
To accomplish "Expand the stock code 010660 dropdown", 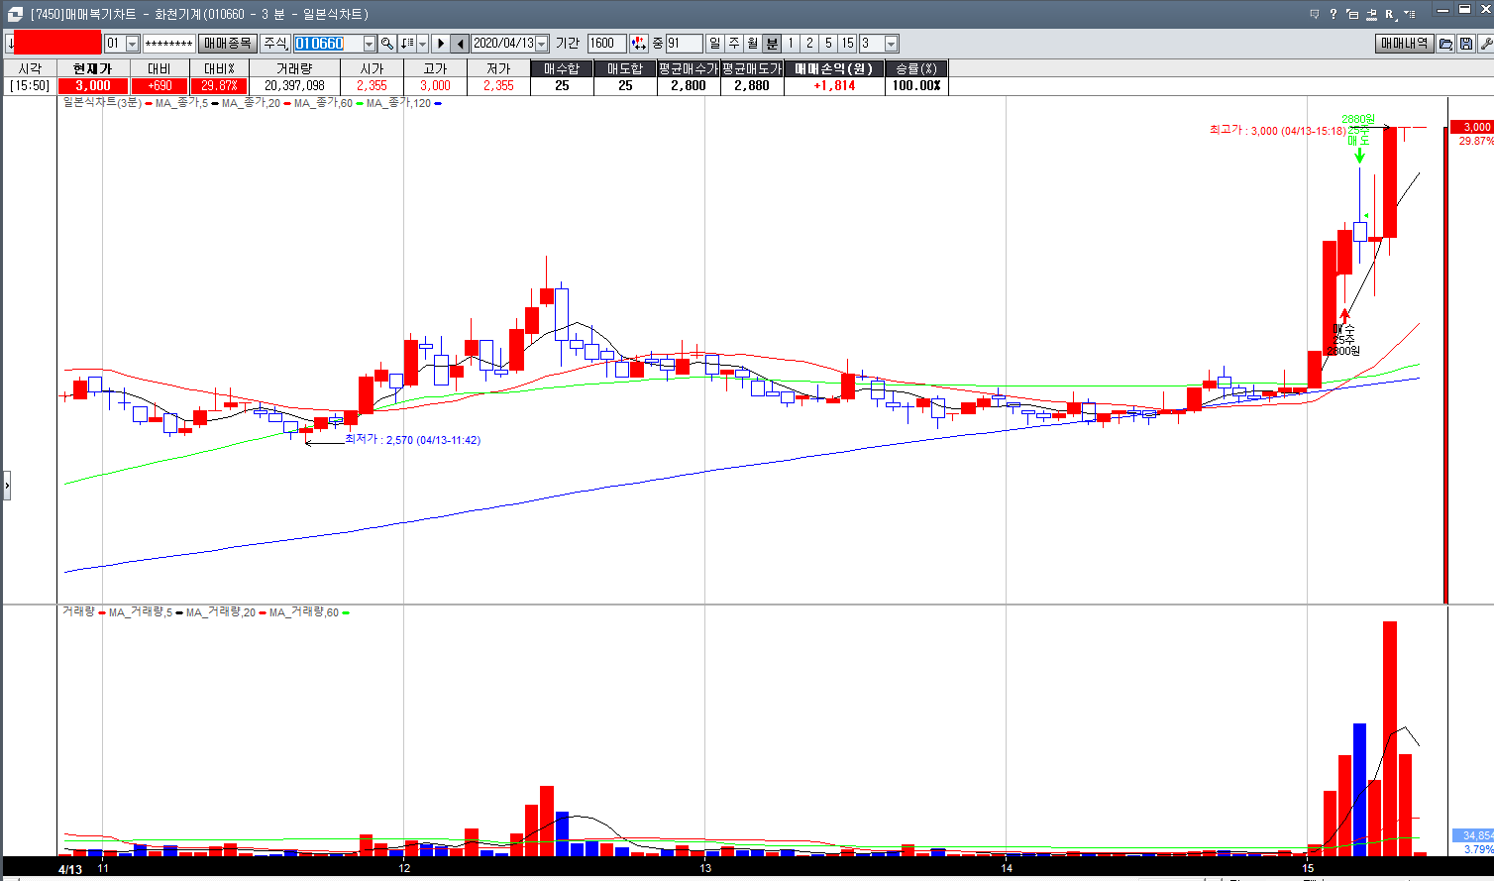I will (x=370, y=44).
